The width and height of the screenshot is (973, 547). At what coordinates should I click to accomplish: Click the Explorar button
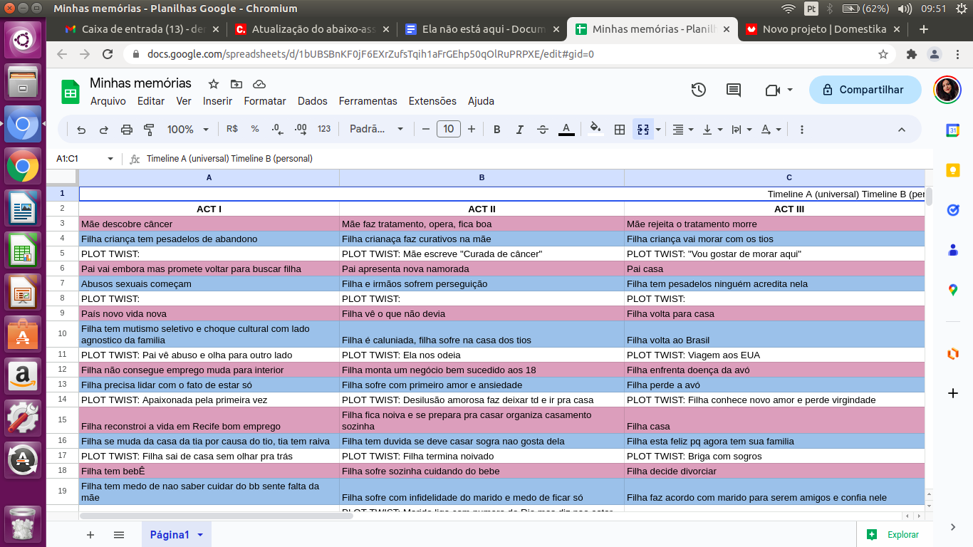[x=893, y=535]
